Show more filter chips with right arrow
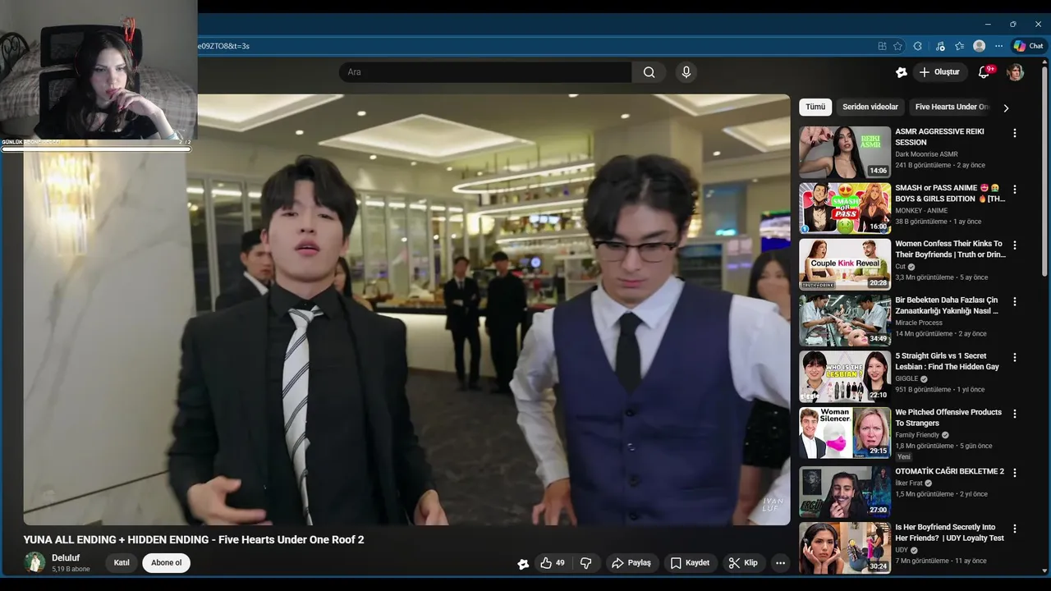The image size is (1051, 591). pos(1006,108)
